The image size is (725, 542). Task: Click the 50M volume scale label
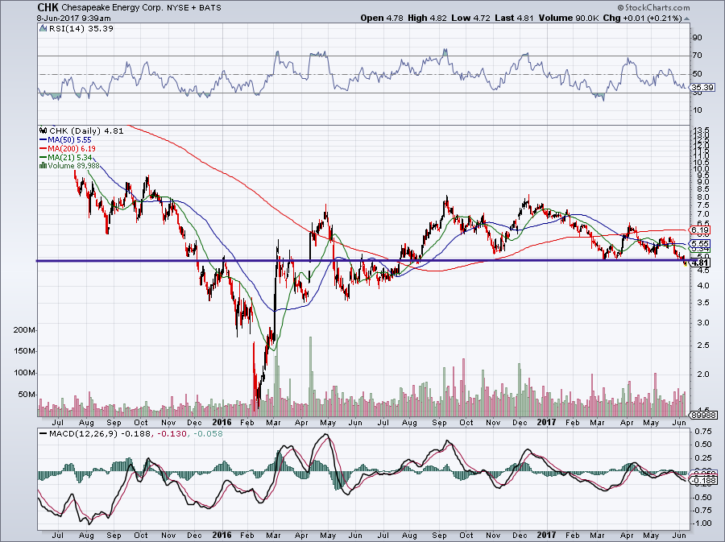coord(27,395)
